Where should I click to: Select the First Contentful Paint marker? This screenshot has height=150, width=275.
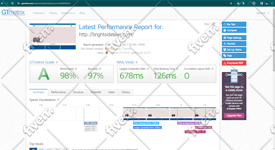146,123
